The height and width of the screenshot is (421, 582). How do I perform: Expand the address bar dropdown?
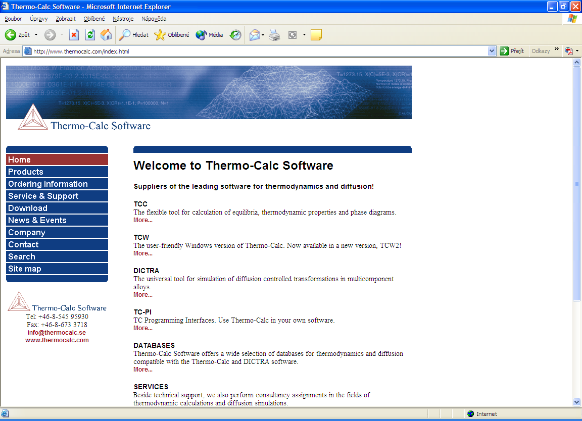(492, 51)
